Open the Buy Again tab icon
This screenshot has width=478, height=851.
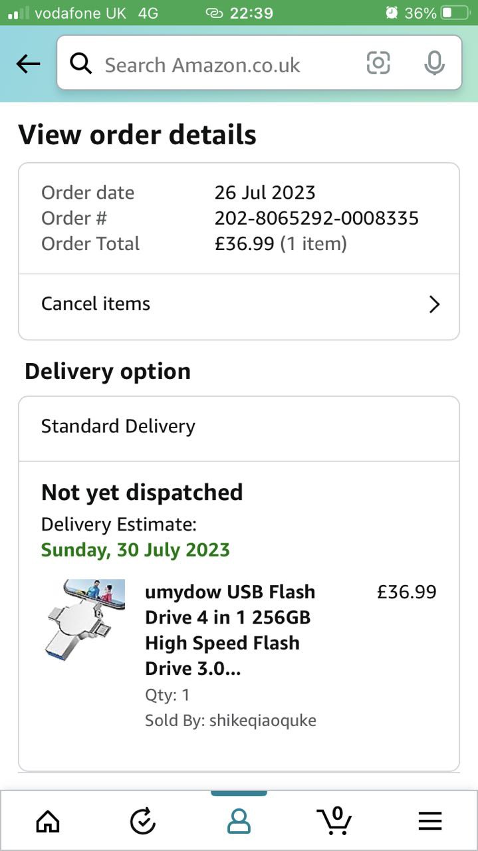click(x=142, y=822)
